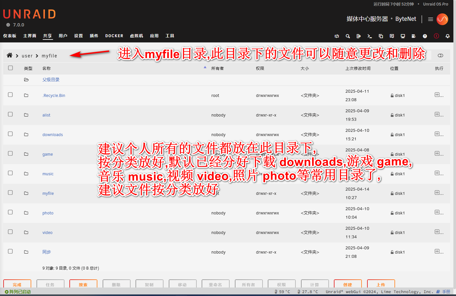
Task: Open the hamburger menu beside the ByteNet name
Action: [x=430, y=19]
